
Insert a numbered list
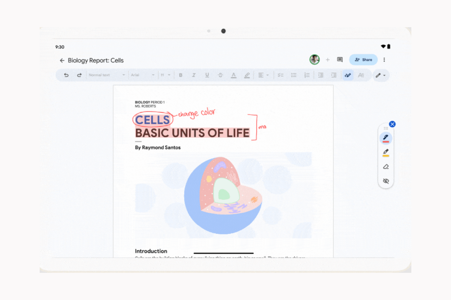307,75
